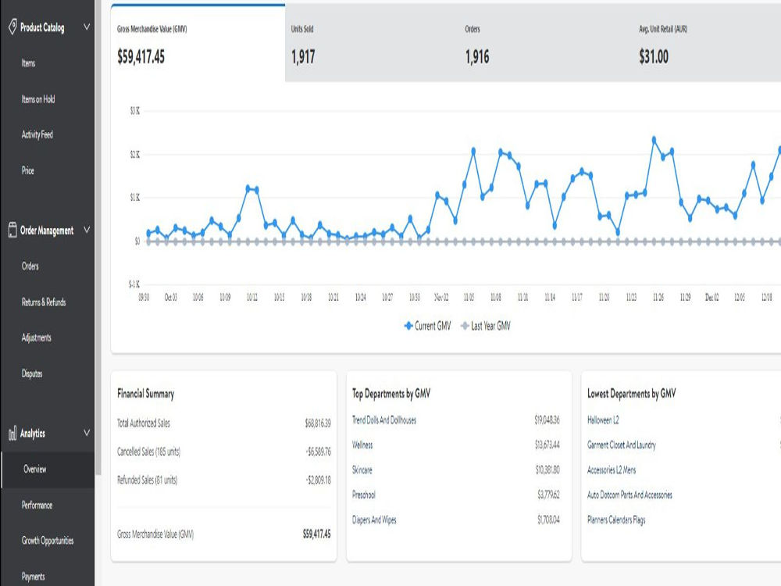Click Trend Dolls And Dollhouses department

(x=384, y=420)
